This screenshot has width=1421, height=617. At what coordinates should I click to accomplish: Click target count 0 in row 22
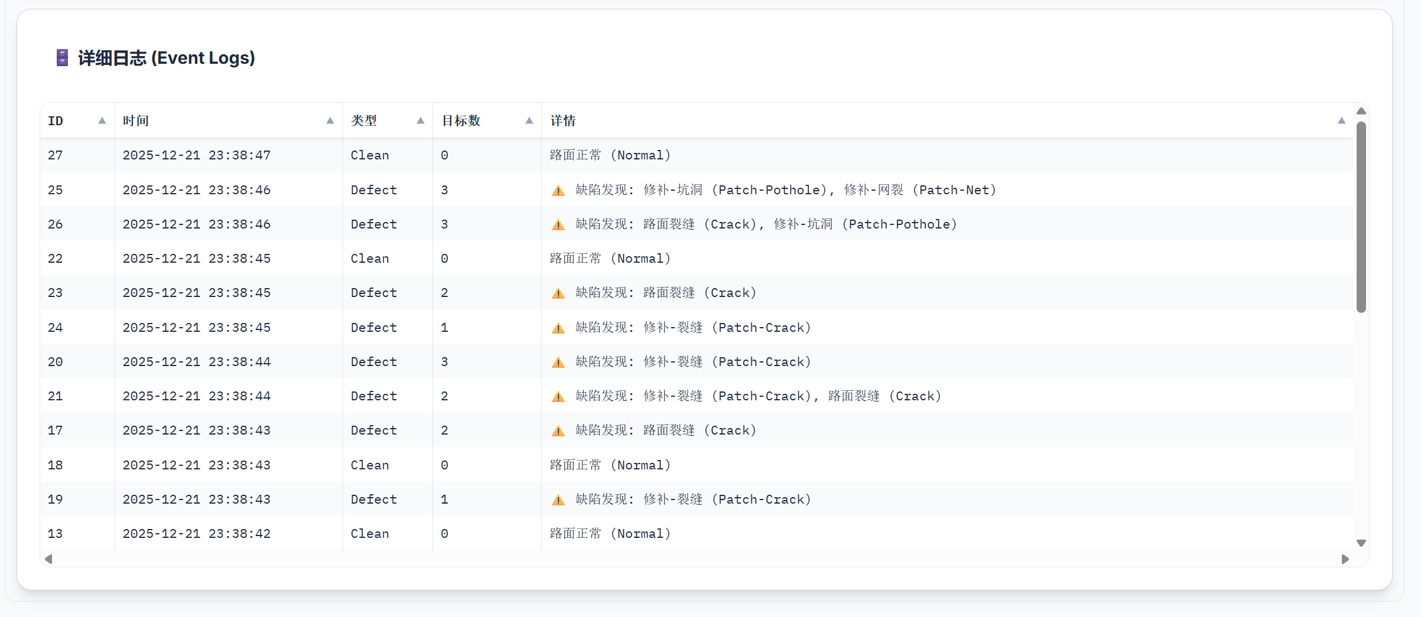tap(444, 259)
